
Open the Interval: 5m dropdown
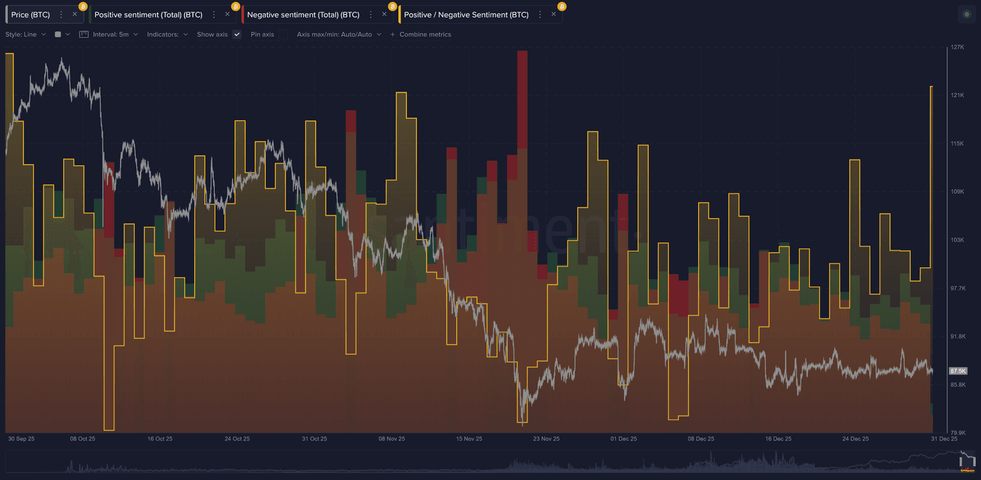coord(116,34)
